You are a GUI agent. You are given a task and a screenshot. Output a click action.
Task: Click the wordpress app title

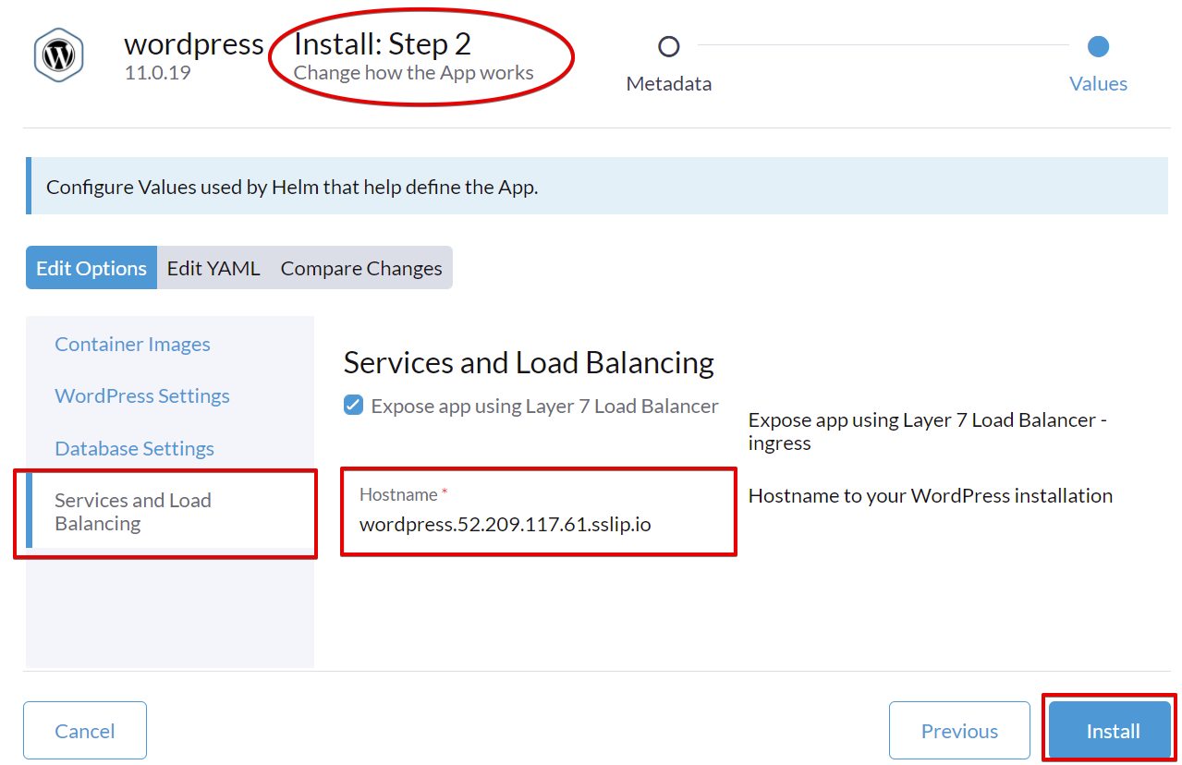pyautogui.click(x=194, y=43)
